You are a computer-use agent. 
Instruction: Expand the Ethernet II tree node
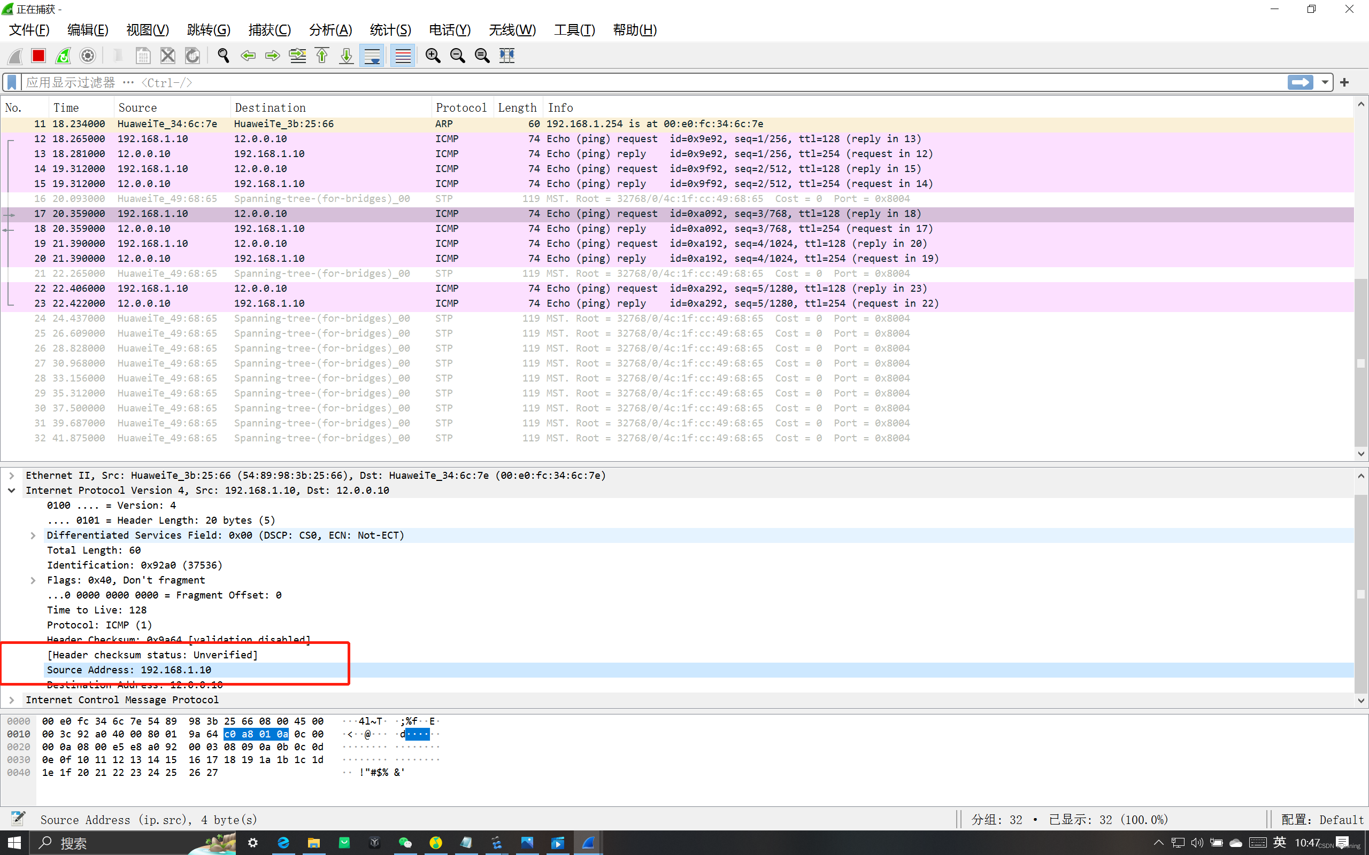(x=11, y=476)
